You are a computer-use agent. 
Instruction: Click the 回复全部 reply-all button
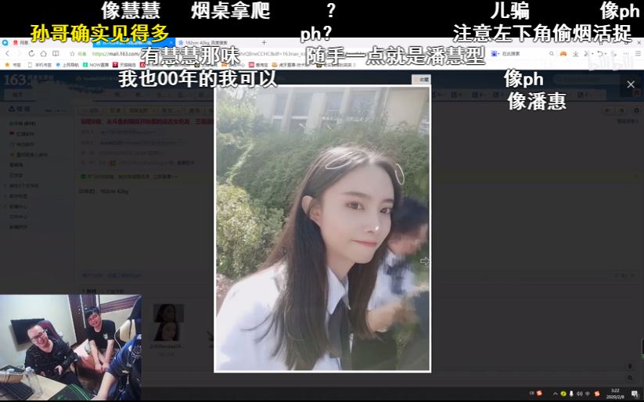tap(138, 110)
